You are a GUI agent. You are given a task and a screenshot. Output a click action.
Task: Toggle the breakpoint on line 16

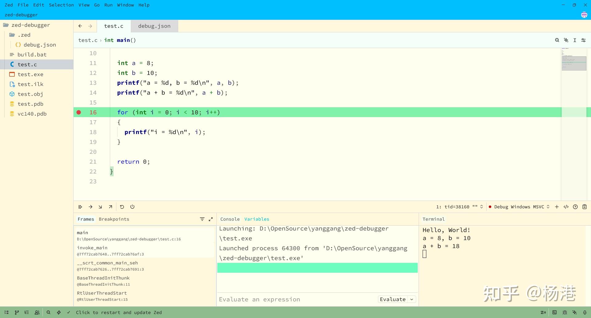pyautogui.click(x=78, y=112)
